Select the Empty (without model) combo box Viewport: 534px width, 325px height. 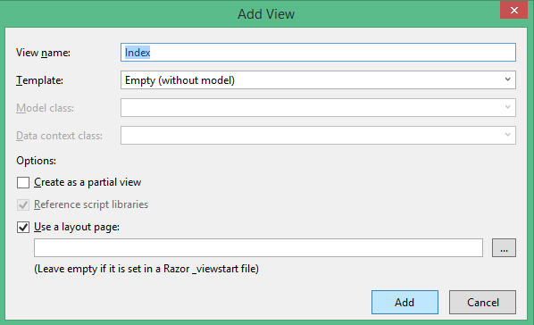coord(318,80)
